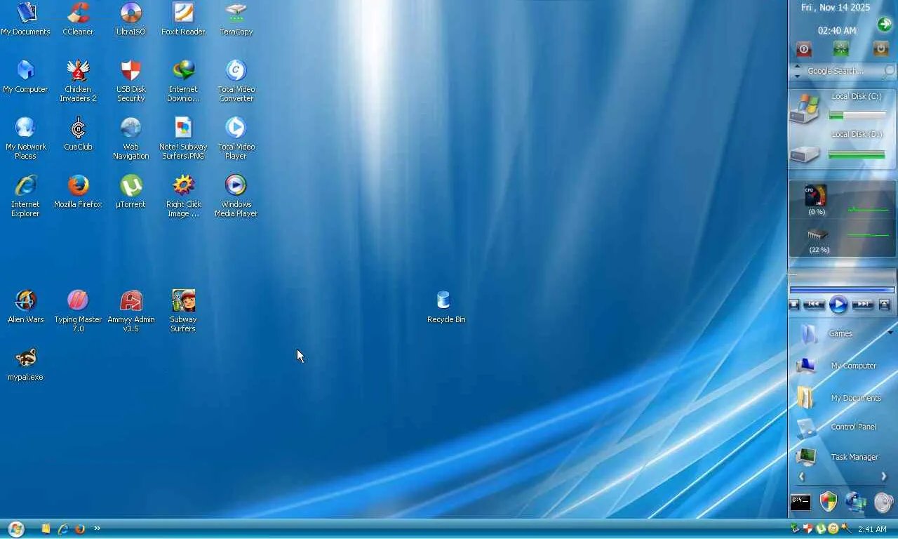The height and width of the screenshot is (539, 898).
Task: Open the network globe icon in sidebar
Action: pos(855,502)
